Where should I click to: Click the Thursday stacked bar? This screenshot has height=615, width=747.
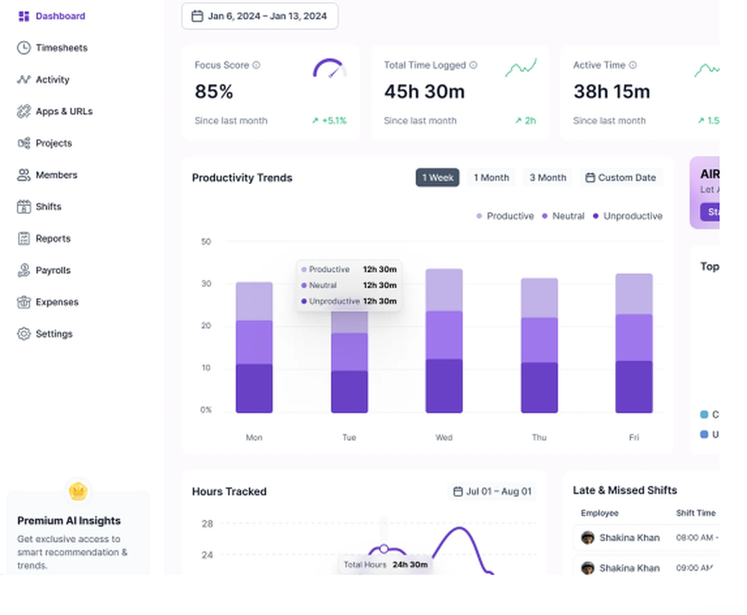coord(539,346)
